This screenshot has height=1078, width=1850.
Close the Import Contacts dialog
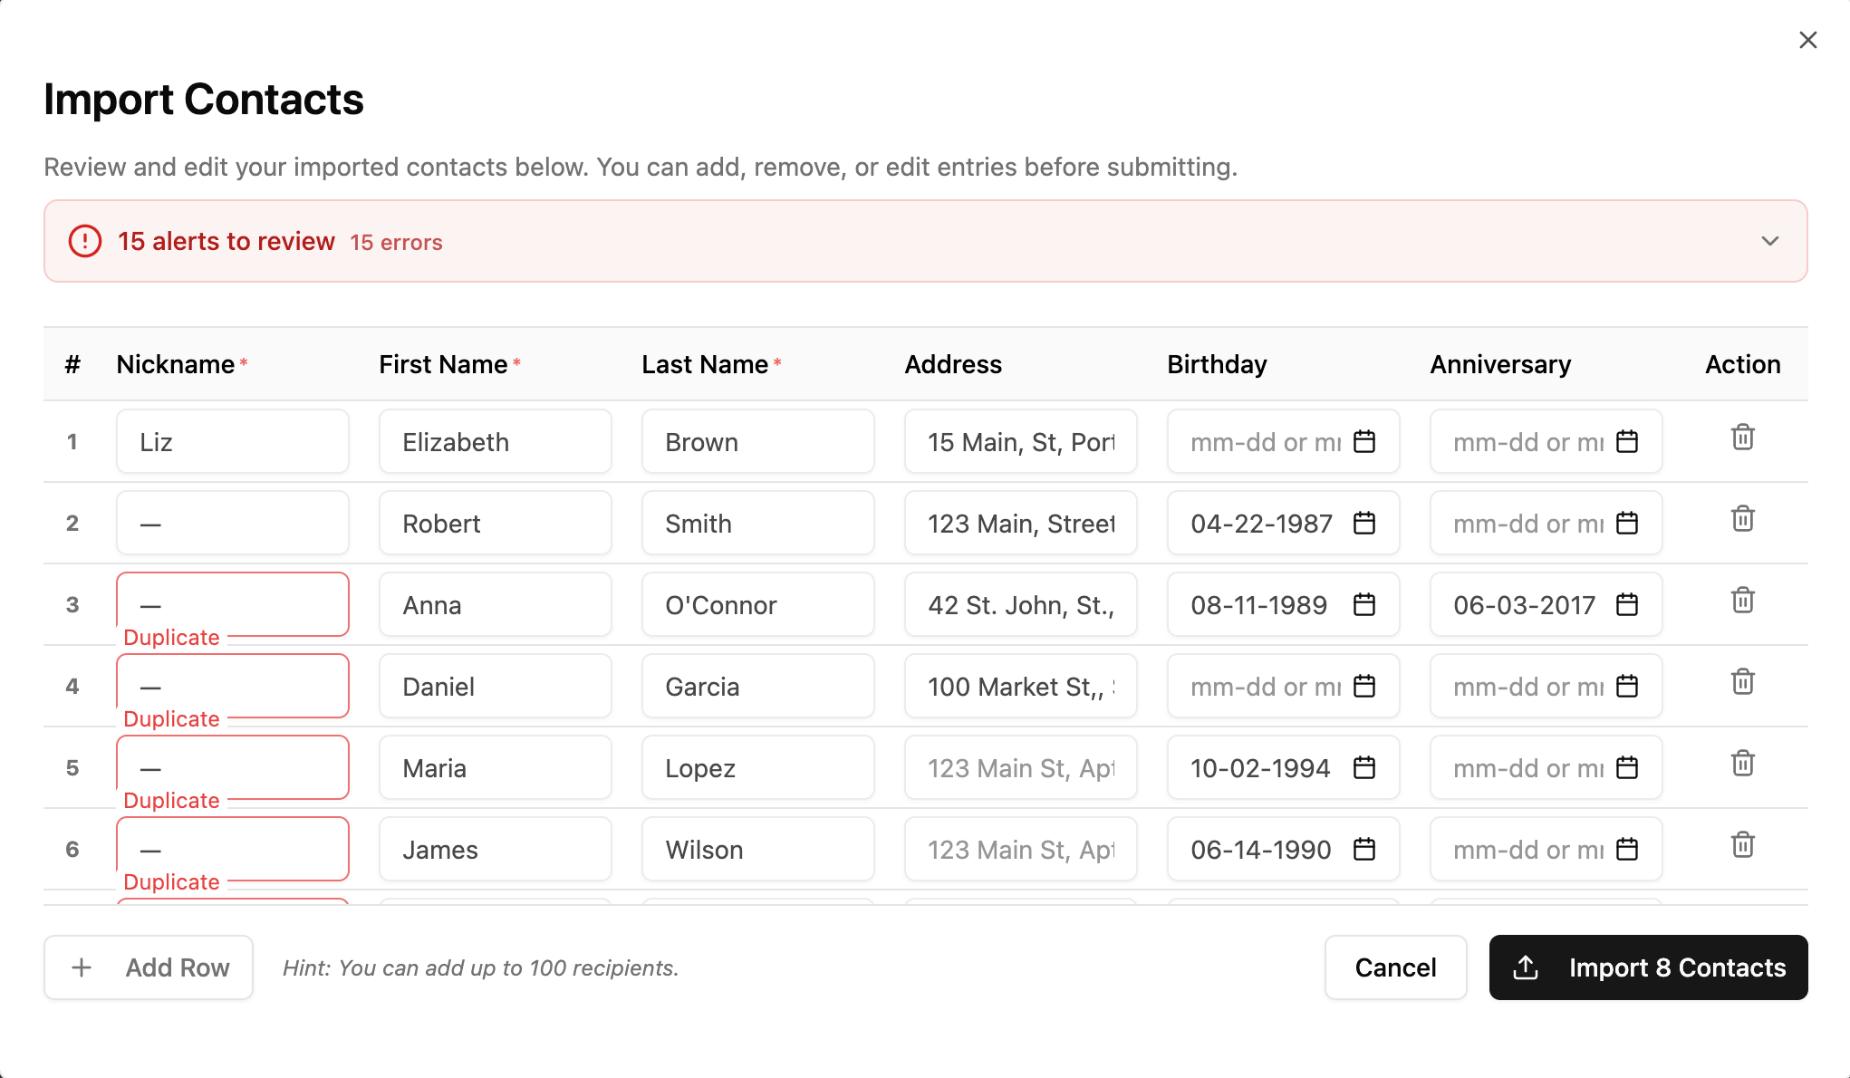[x=1807, y=40]
